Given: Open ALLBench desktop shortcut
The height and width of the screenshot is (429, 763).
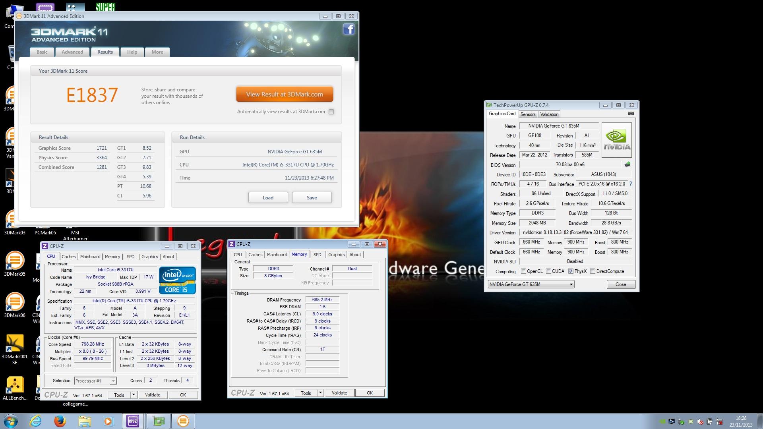Looking at the screenshot, I should pos(15,388).
